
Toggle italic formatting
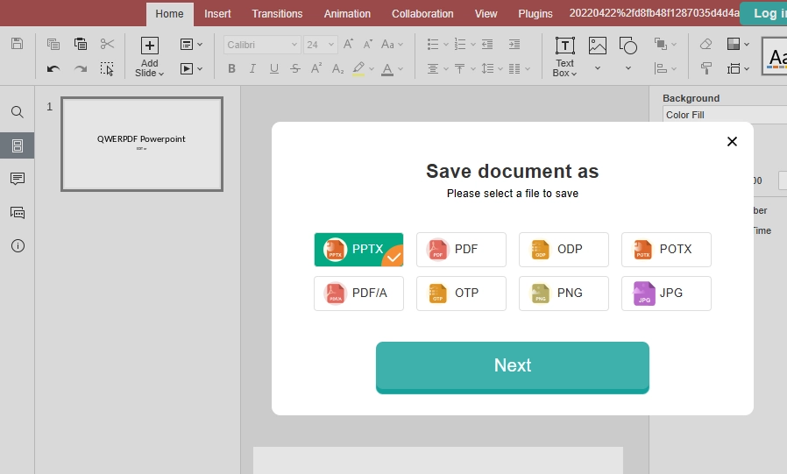coord(252,68)
